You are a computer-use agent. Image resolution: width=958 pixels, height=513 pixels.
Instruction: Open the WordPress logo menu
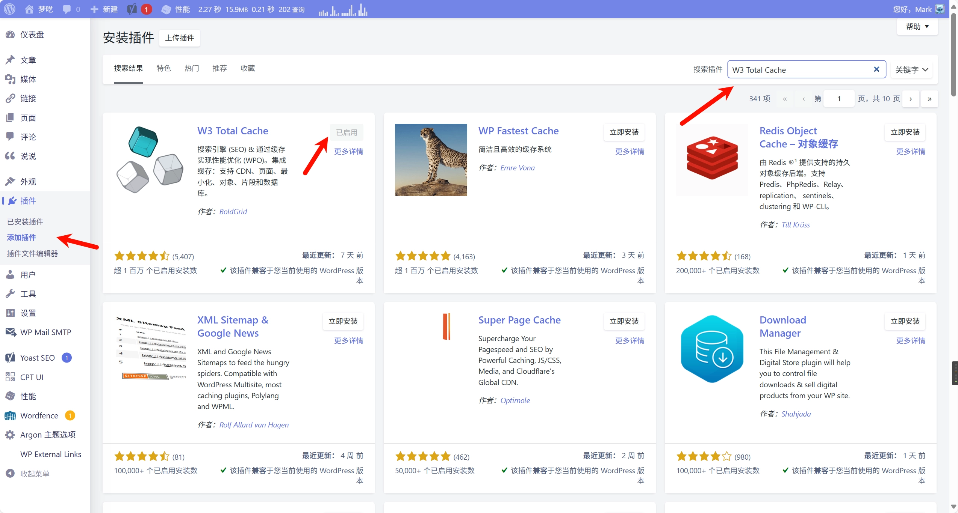pos(9,9)
